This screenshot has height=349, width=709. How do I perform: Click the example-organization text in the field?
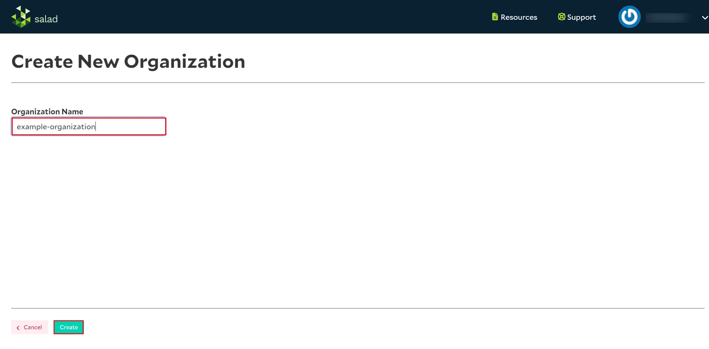[x=56, y=127]
